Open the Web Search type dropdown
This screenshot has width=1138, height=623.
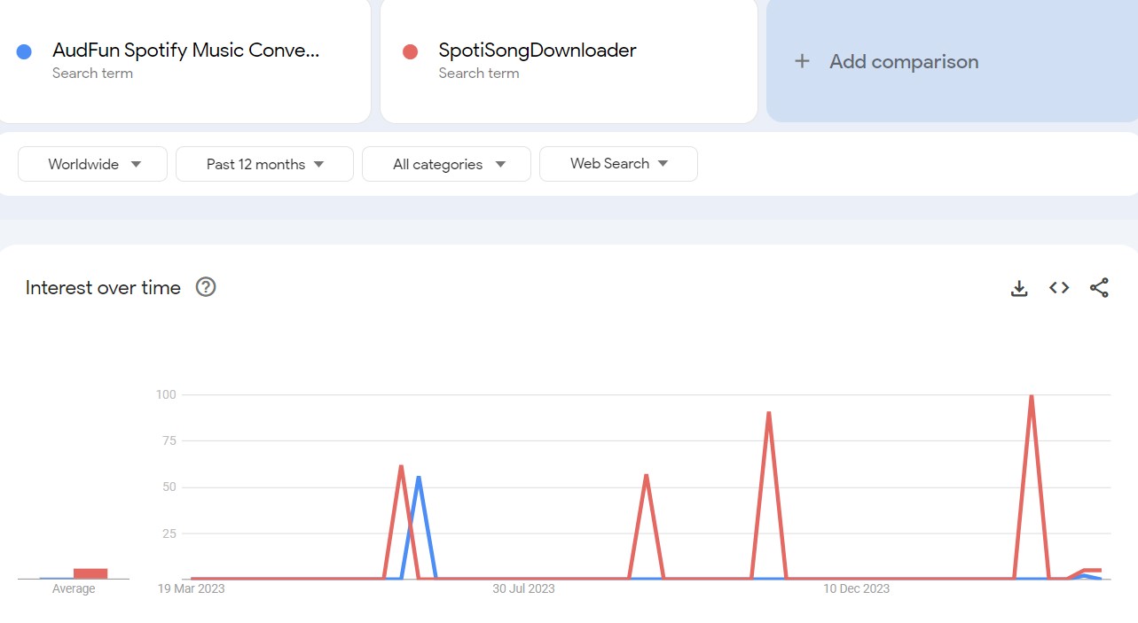[618, 164]
